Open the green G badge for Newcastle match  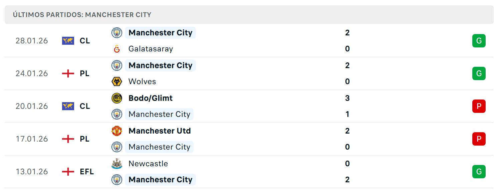click(x=479, y=172)
